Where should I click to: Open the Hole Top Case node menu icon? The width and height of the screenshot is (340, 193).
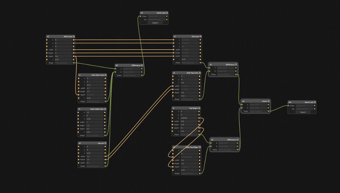tap(200, 73)
